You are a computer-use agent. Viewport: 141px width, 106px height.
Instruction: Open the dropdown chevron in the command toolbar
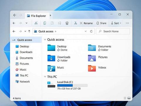(26, 23)
